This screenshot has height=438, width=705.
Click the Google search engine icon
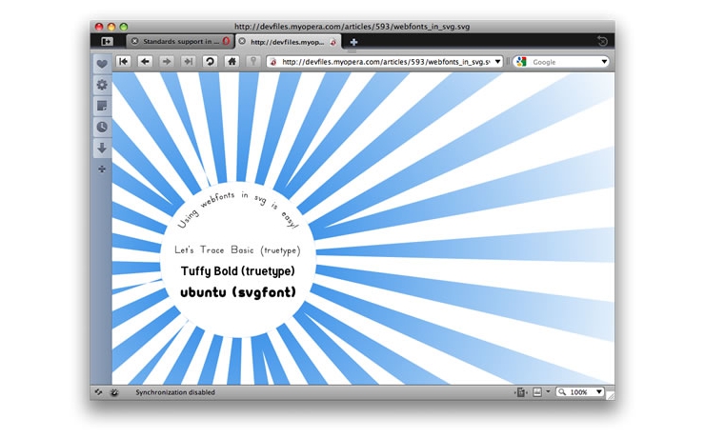coord(521,62)
